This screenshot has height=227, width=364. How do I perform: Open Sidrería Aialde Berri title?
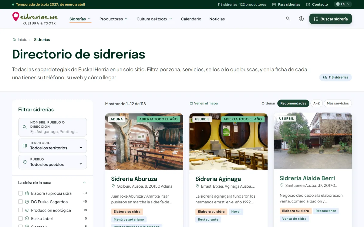(307, 178)
